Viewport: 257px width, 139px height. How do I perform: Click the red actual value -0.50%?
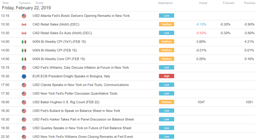pos(201,33)
